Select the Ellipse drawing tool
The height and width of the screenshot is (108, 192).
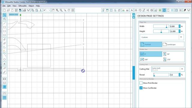click(x=4, y=35)
